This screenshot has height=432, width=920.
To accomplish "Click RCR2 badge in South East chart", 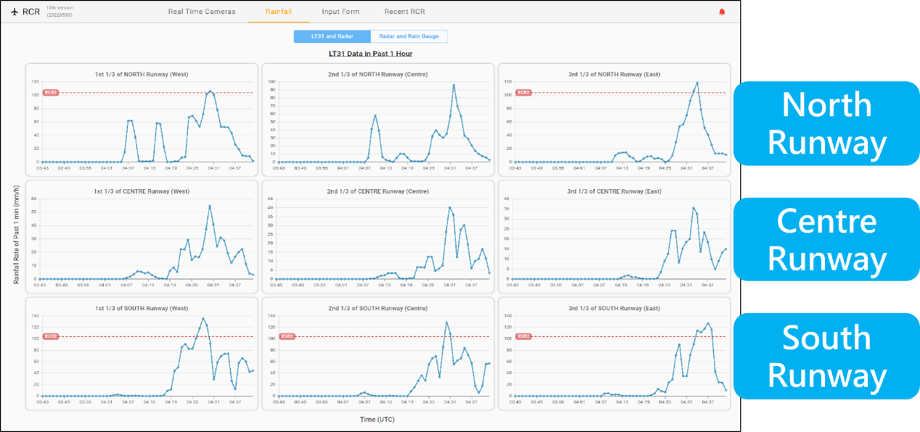I will [x=523, y=336].
